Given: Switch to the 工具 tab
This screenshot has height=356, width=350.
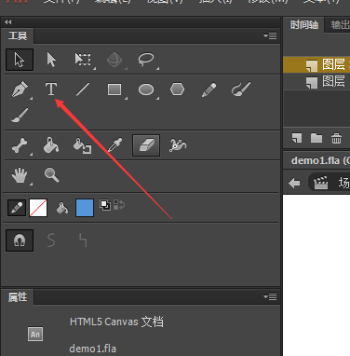Looking at the screenshot, I should (18, 35).
